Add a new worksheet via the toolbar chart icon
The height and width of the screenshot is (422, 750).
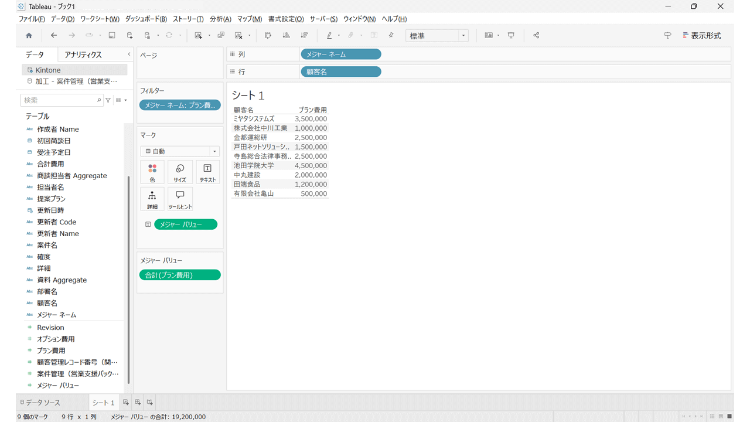pos(199,36)
